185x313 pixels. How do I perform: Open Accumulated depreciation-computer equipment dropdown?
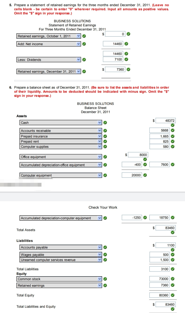pos(60,218)
